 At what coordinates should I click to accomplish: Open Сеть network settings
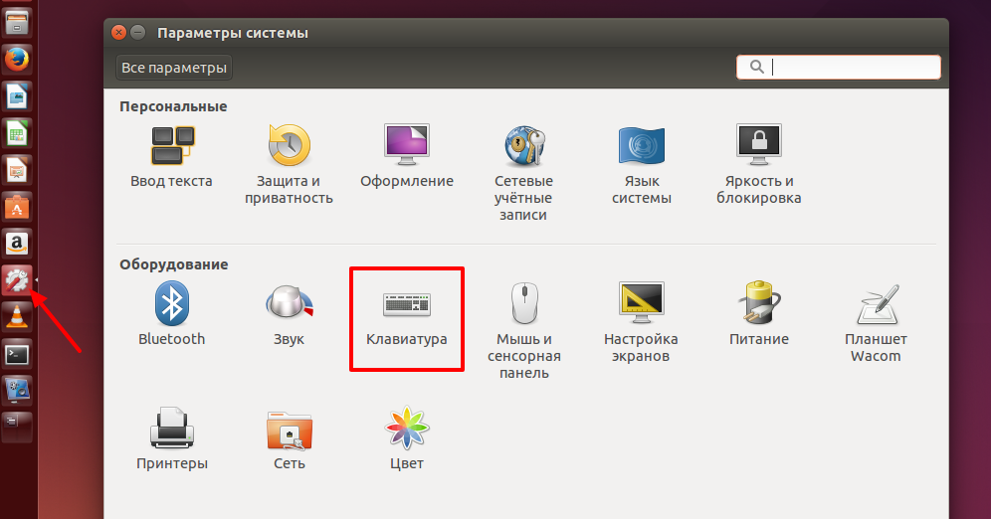(x=290, y=438)
